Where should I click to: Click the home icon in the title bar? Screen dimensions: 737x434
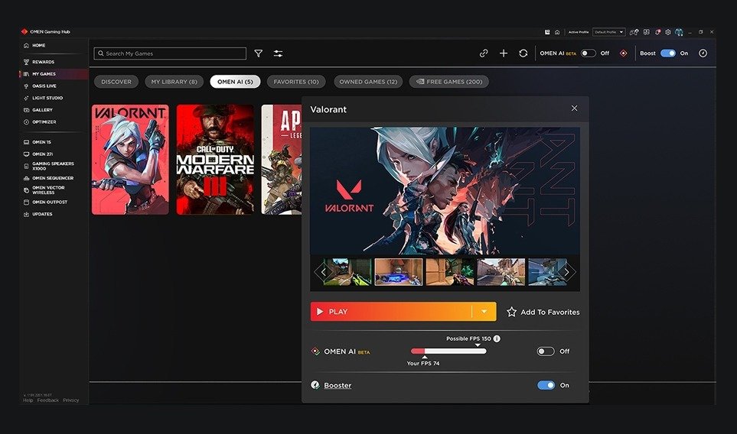[x=557, y=32]
